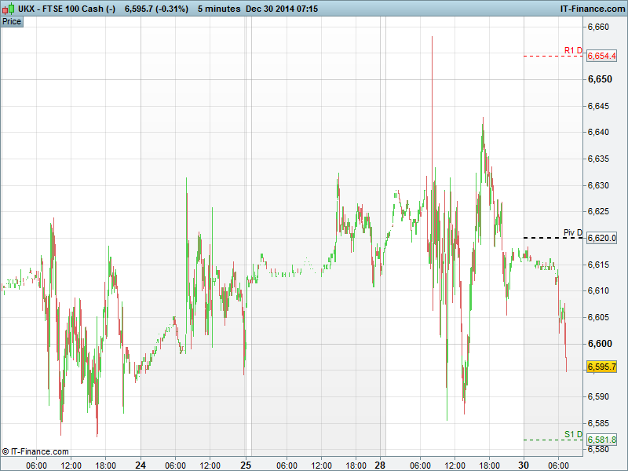This screenshot has width=628, height=471.
Task: Click date marker 28 on time axis
Action: (x=380, y=465)
